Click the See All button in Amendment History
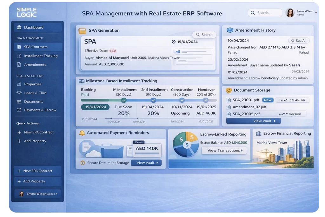Image resolution: width=325 pixels, height=217 pixels. [x=299, y=41]
